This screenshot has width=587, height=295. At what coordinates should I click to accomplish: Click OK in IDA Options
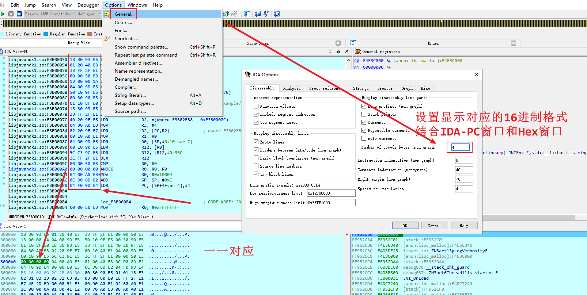click(405, 226)
